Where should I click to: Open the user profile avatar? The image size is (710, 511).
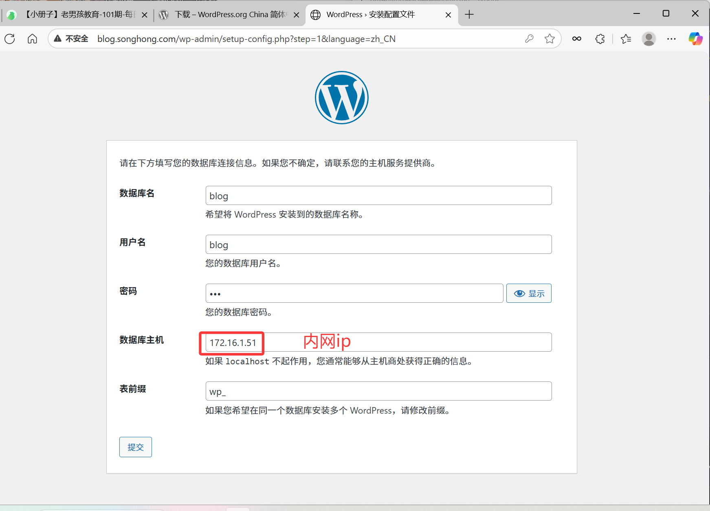pyautogui.click(x=648, y=39)
